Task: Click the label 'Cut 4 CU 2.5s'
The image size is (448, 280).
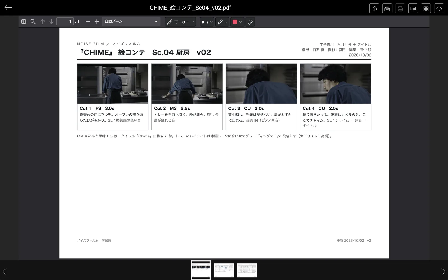Action: pyautogui.click(x=320, y=108)
